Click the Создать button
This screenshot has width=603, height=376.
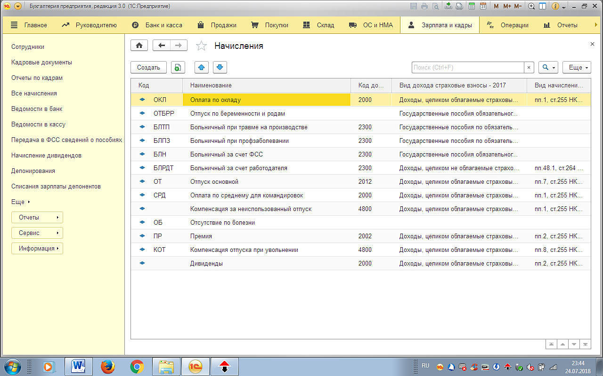(148, 68)
